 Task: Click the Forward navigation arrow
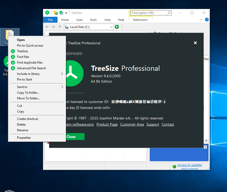coord(53,27)
